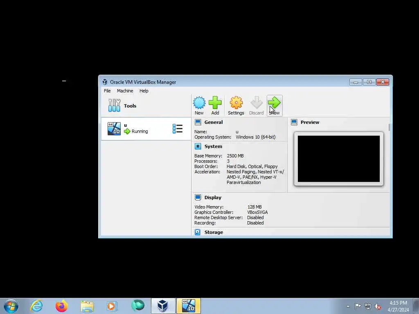Click the VirtualBox title bar icon
Screen dimensions: 419x314
coord(105,82)
